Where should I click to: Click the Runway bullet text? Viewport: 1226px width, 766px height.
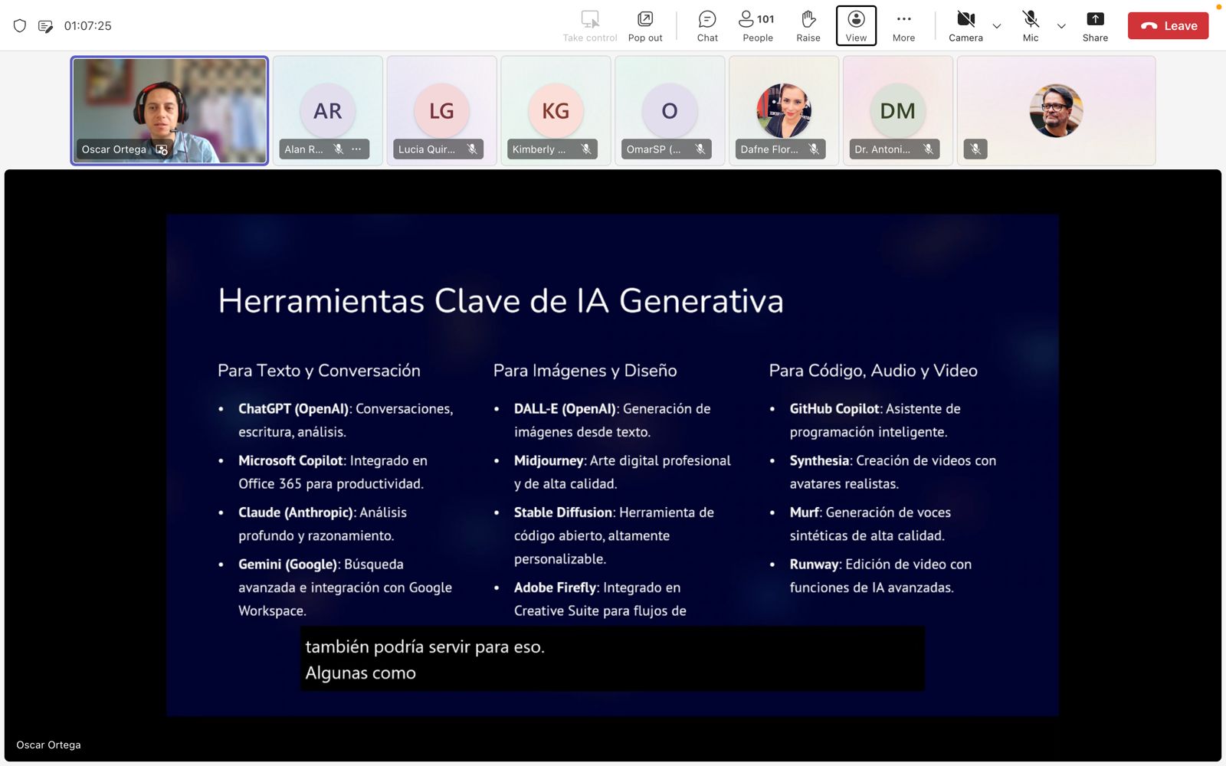[880, 576]
